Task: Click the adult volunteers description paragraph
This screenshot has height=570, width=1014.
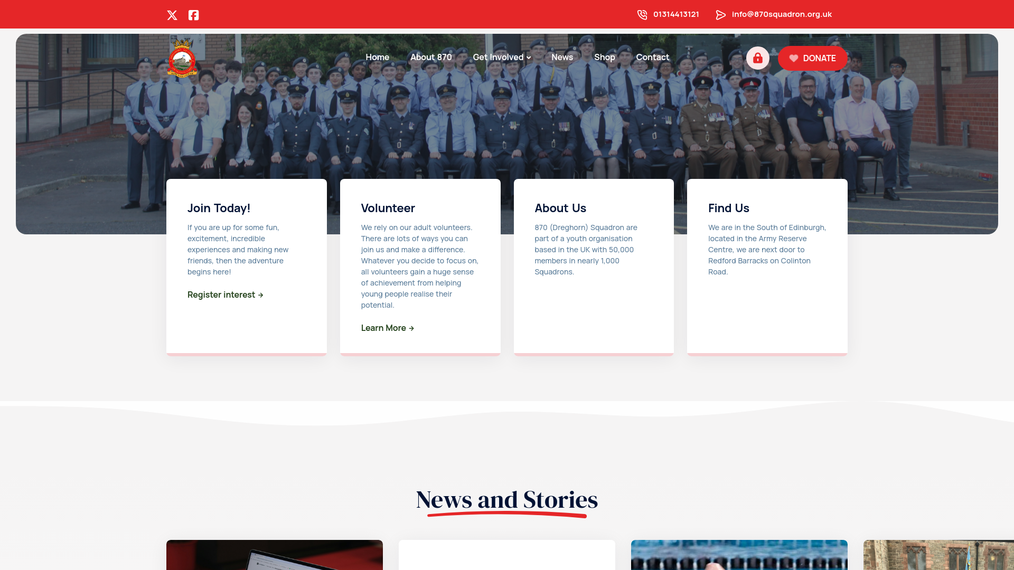Action: [420, 266]
